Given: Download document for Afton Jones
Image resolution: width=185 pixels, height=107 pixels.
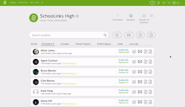Looking at the screenshot, I should tap(150, 51).
